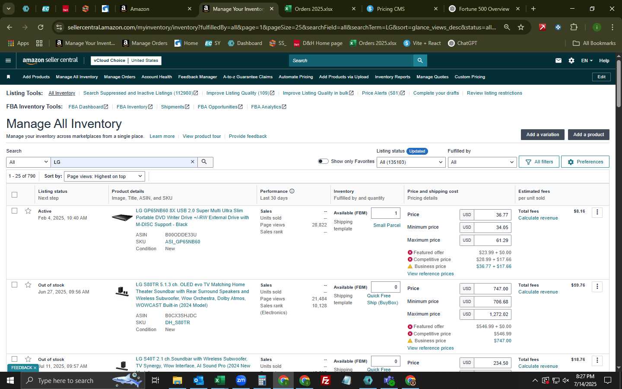This screenshot has width=622, height=389.
Task: Clear the LG search term
Action: (193, 162)
